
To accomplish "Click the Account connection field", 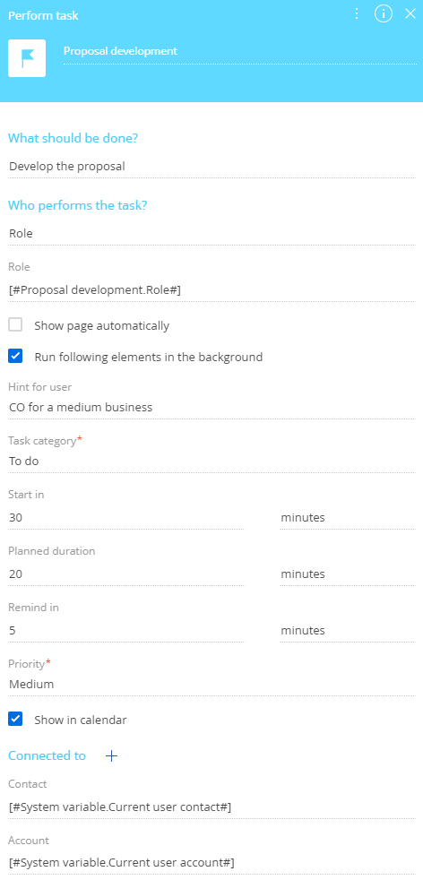I will tap(211, 863).
